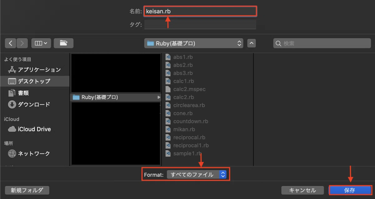Select 書類 in the sidebar
Image resolution: width=375 pixels, height=199 pixels.
coord(34,93)
